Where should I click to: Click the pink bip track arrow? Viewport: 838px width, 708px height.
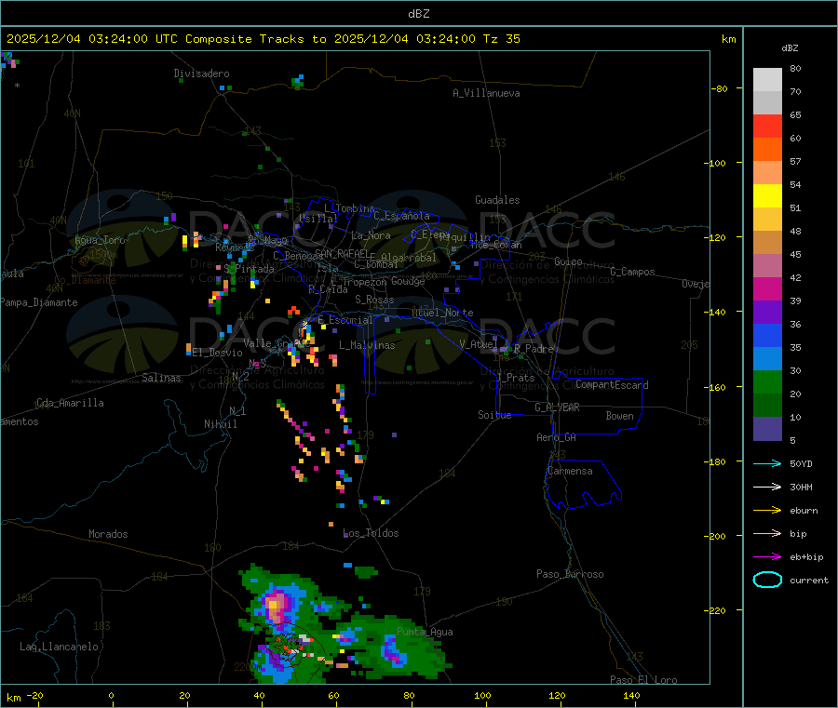pyautogui.click(x=767, y=533)
